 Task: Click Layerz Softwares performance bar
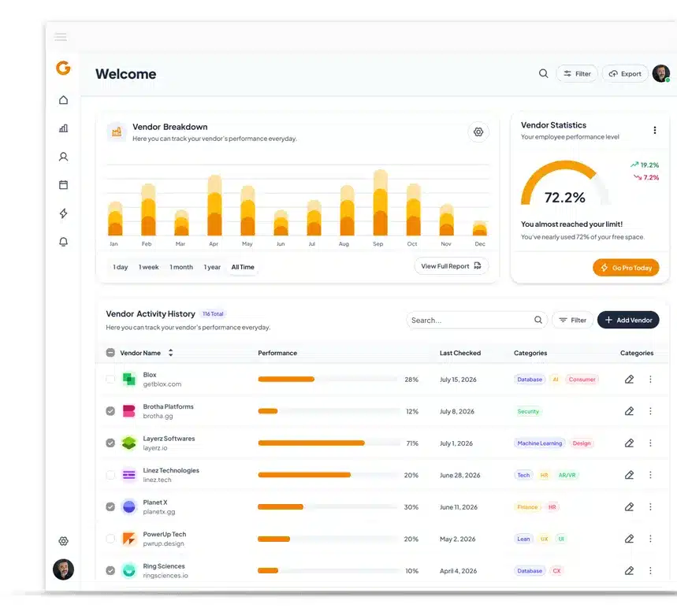(329, 443)
